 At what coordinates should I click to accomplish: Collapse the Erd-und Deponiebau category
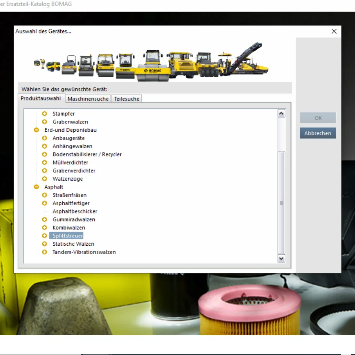(x=36, y=130)
